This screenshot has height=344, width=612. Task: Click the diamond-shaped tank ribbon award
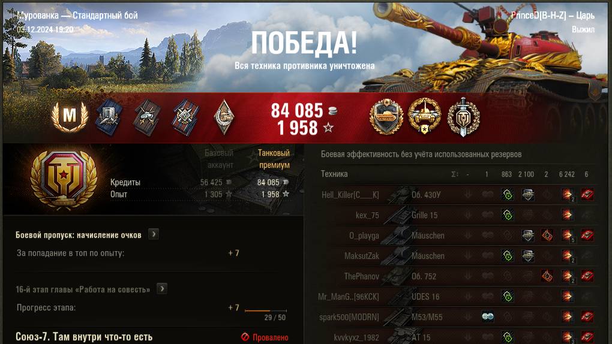point(224,117)
